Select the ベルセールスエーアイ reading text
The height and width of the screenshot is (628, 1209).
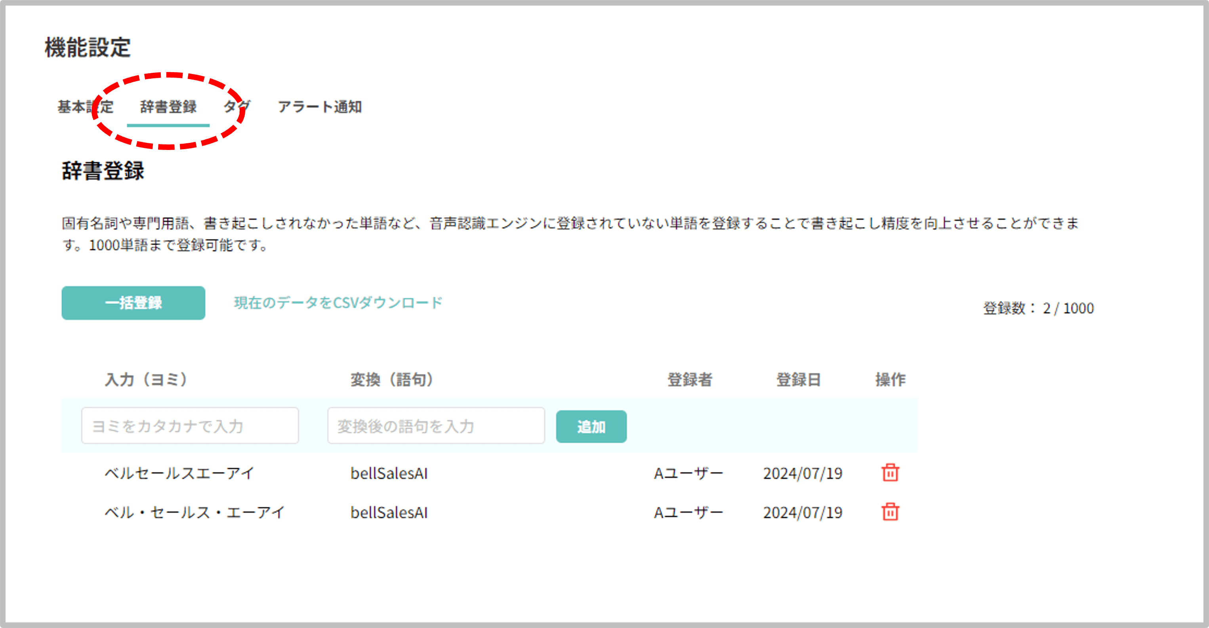179,473
